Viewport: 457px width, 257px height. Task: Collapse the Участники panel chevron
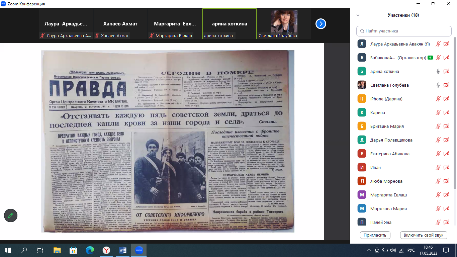(358, 15)
